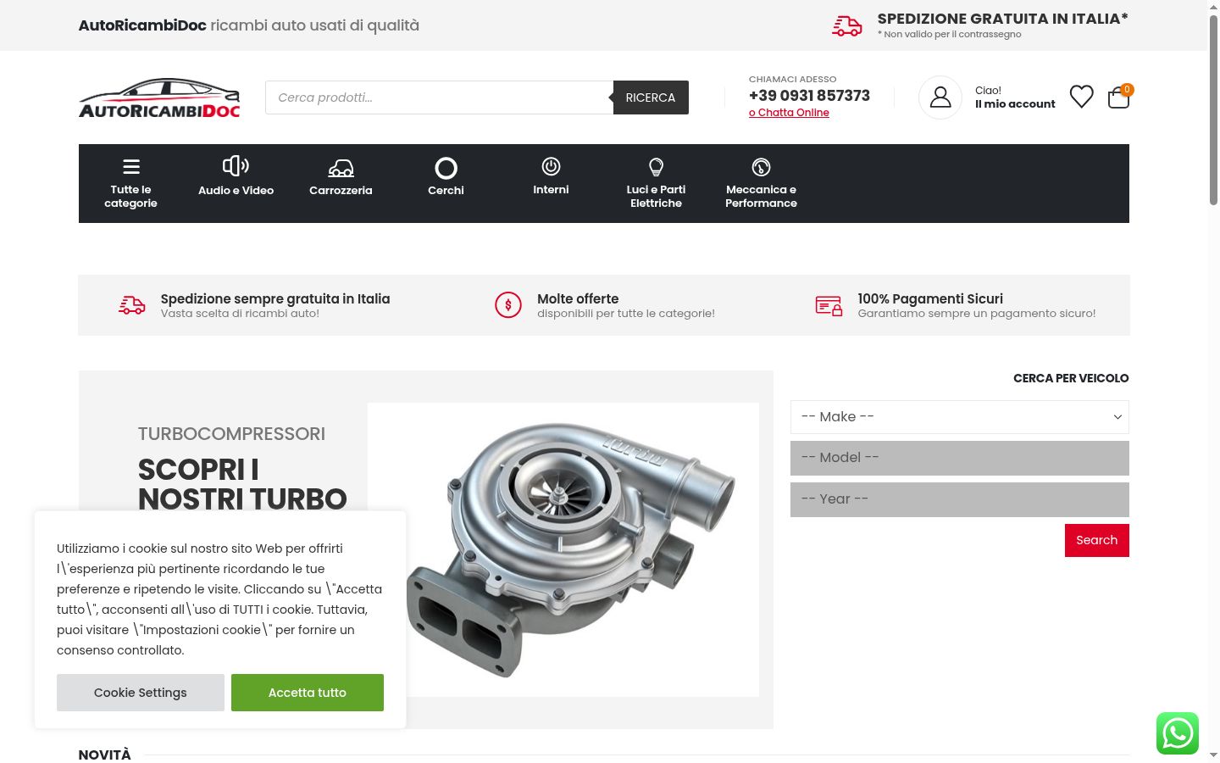Click the Cerchi menu label
Screen dimensions: 1220x763
pyautogui.click(x=446, y=191)
